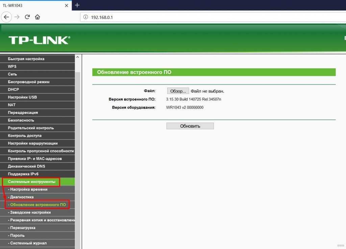Screen dimensions: 346x249
Task: Collapse the Системные инструменты menu section
Action: pyautogui.click(x=31, y=182)
